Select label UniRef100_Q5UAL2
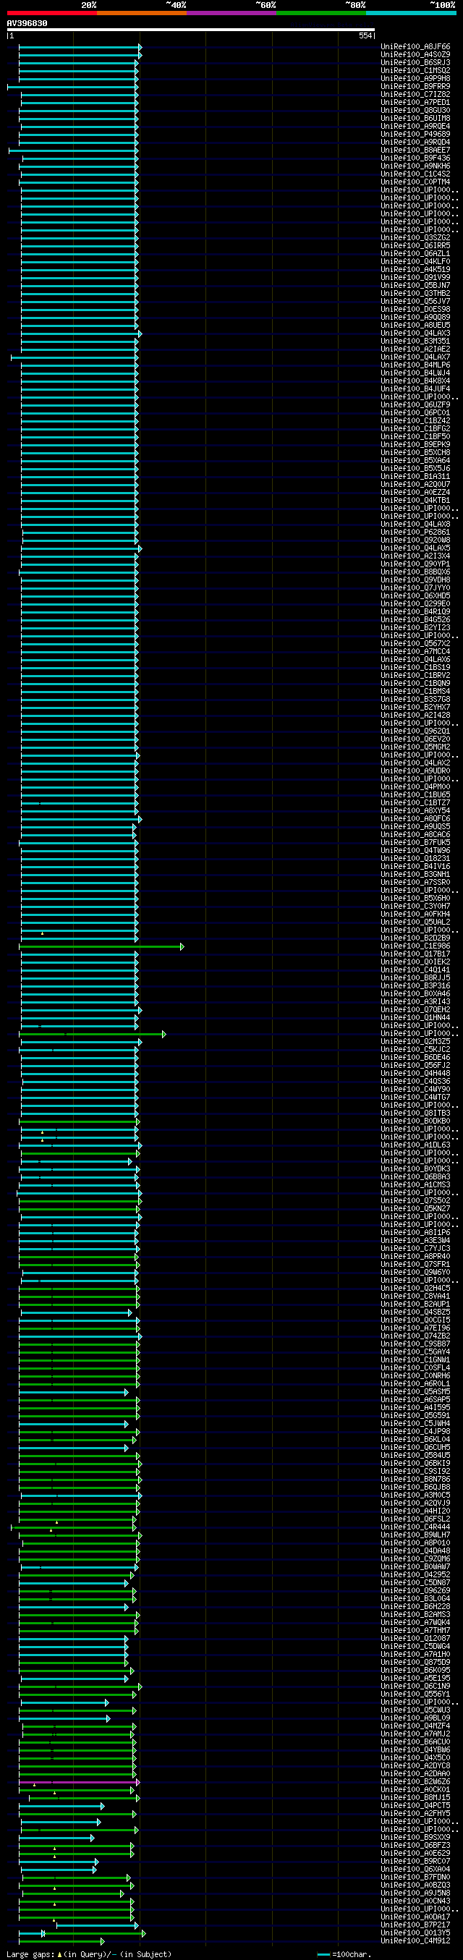463x1960 pixels. click(415, 923)
